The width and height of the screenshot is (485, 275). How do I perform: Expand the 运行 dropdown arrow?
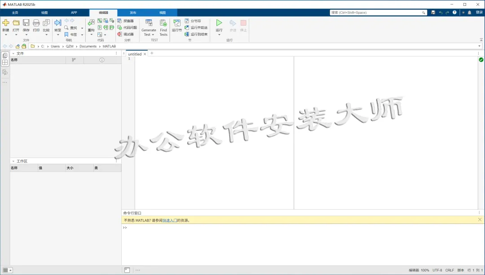219,34
